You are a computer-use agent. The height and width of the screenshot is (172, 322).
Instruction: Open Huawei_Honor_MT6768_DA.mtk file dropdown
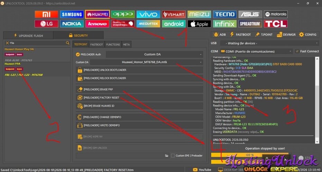point(147,62)
